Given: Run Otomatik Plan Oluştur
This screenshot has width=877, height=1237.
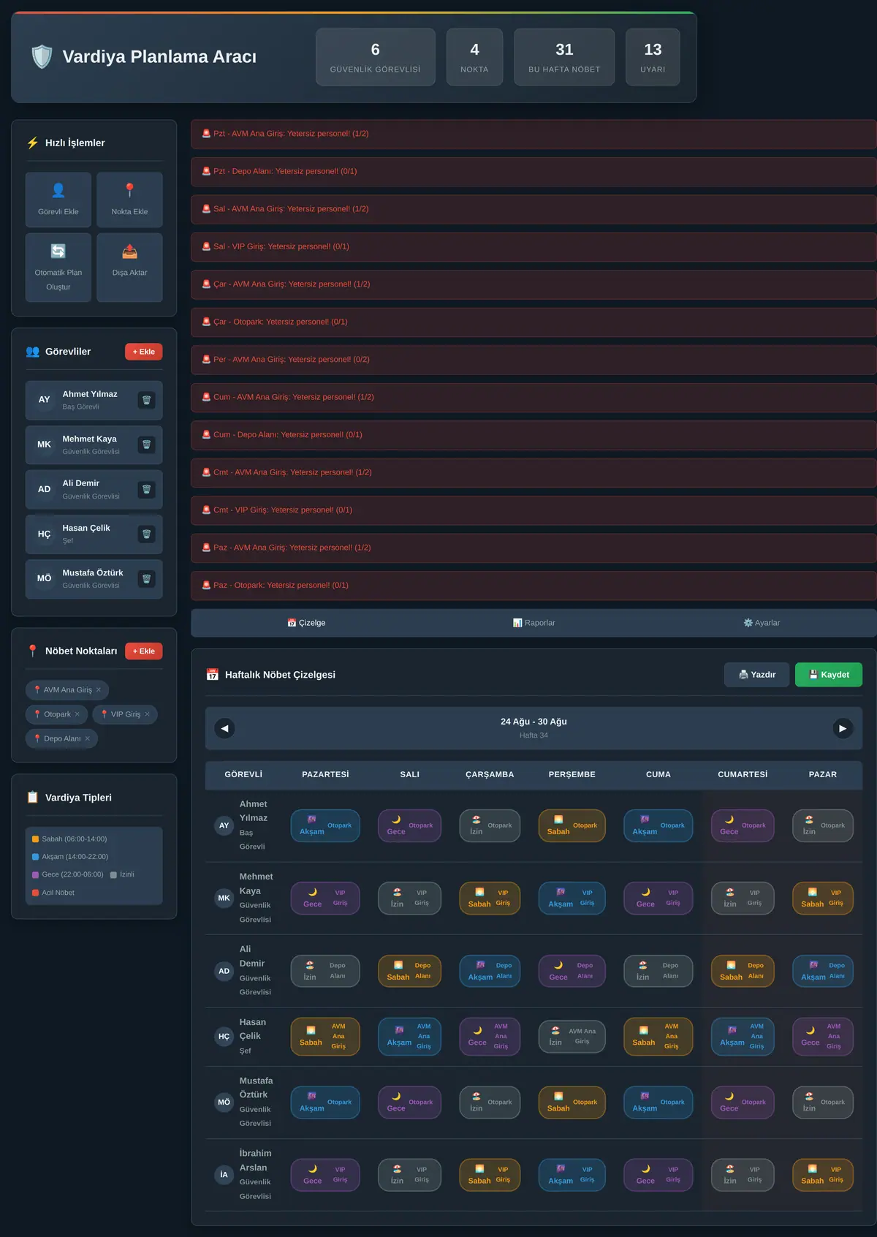Looking at the screenshot, I should (x=58, y=268).
